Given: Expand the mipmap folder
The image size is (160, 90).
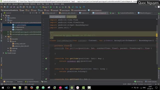Looking at the screenshot, I should point(8,48).
